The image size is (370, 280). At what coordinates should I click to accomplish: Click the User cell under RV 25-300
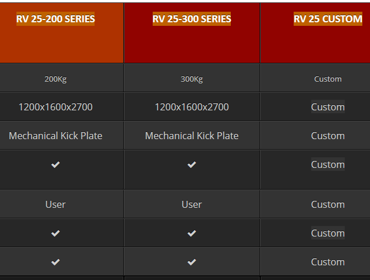[x=191, y=204]
